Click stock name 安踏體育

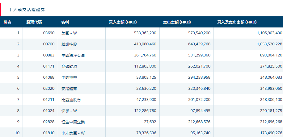69,89
